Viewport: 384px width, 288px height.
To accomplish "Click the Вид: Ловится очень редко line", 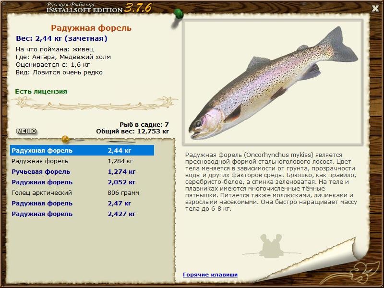I will pos(59,72).
